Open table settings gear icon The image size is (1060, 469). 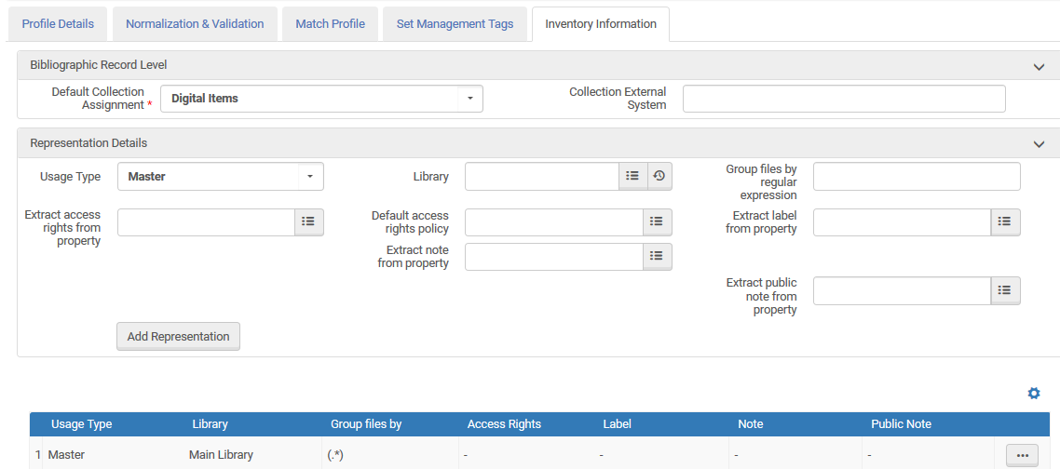pos(1033,394)
